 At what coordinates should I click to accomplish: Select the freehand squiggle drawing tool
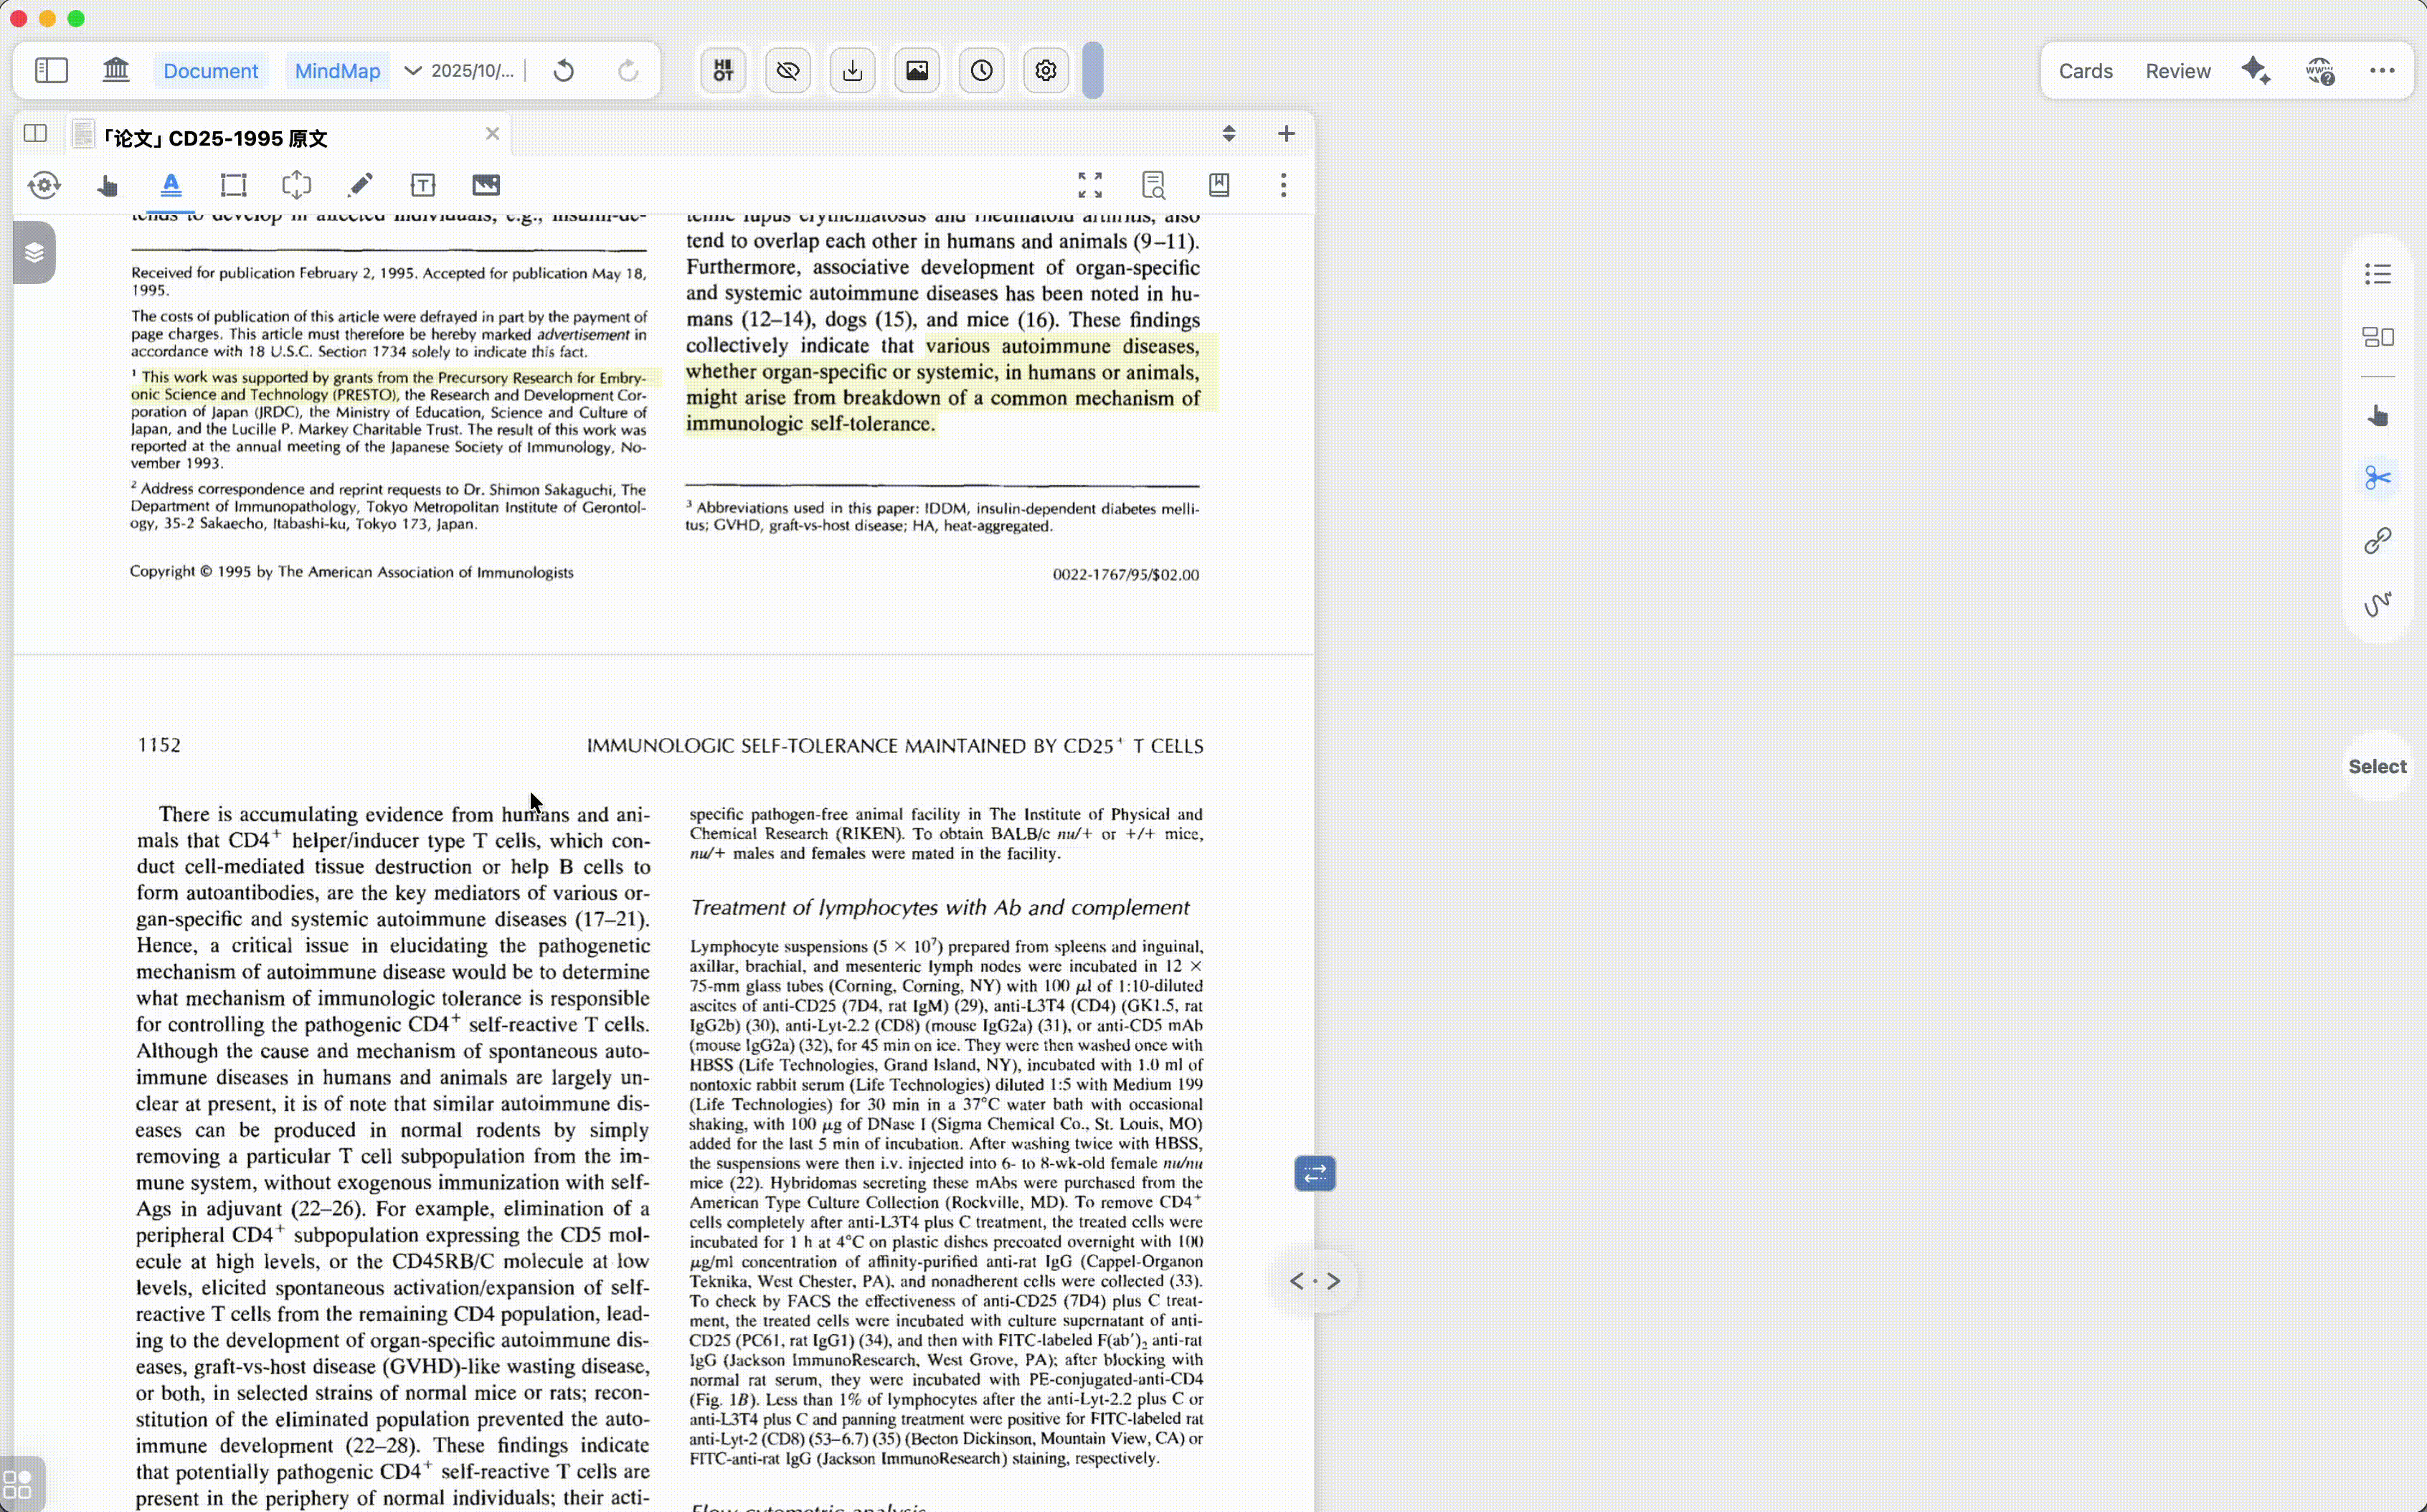tap(2377, 603)
